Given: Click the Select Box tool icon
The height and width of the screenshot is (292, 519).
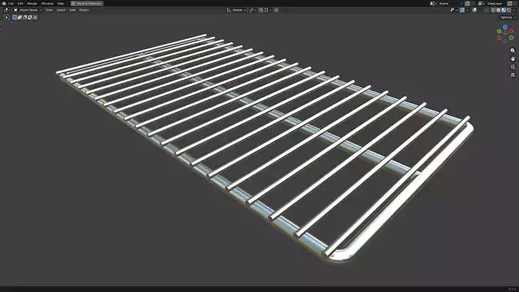Looking at the screenshot, I should (7, 17).
